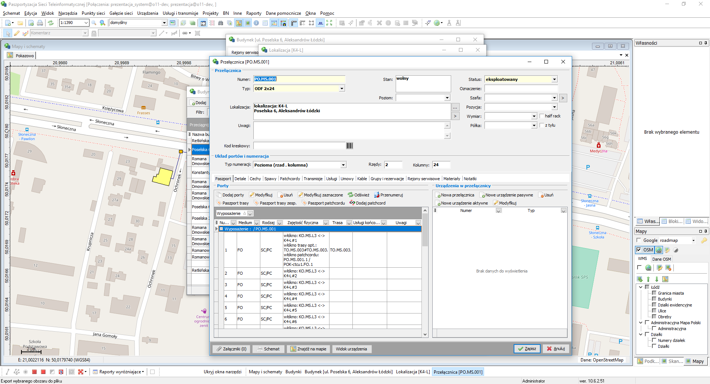710x384 pixels.
Task: Open the Typ dropdown showing ODF 2x24
Action: 342,89
